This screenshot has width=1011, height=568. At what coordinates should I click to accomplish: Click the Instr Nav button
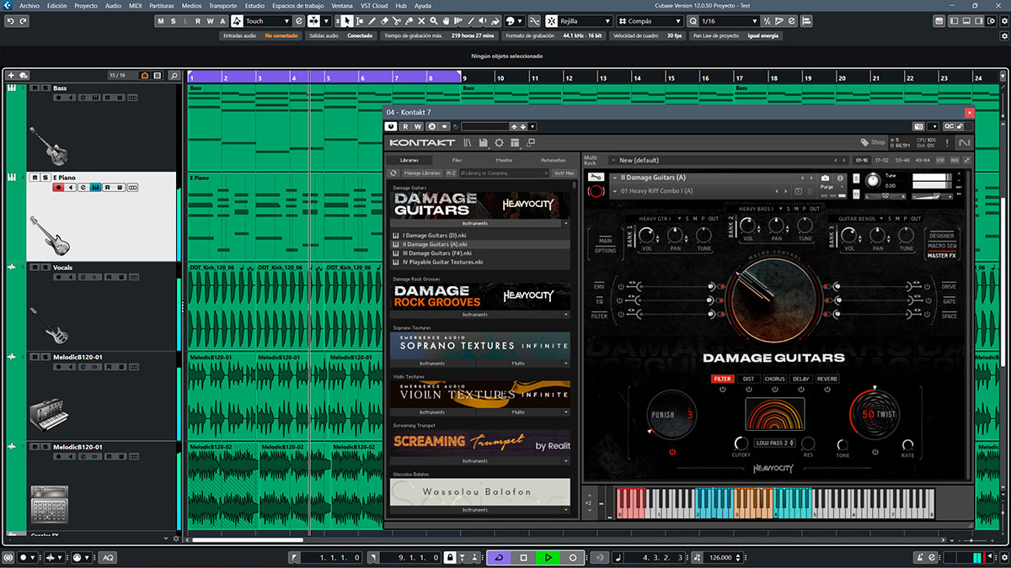coord(564,173)
